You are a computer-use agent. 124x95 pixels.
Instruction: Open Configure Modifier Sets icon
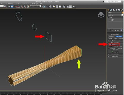pyautogui.click(x=121, y=30)
